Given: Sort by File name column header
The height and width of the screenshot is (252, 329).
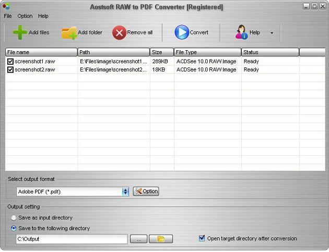Looking at the screenshot, I should pos(41,52).
